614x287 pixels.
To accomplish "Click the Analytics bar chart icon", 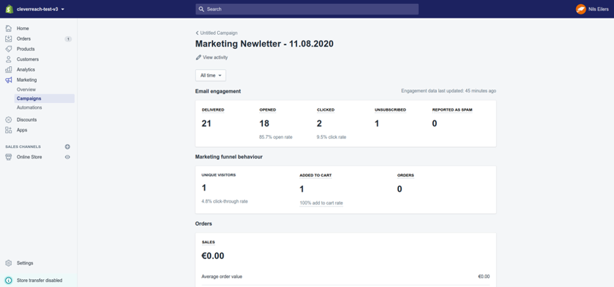I will point(9,69).
